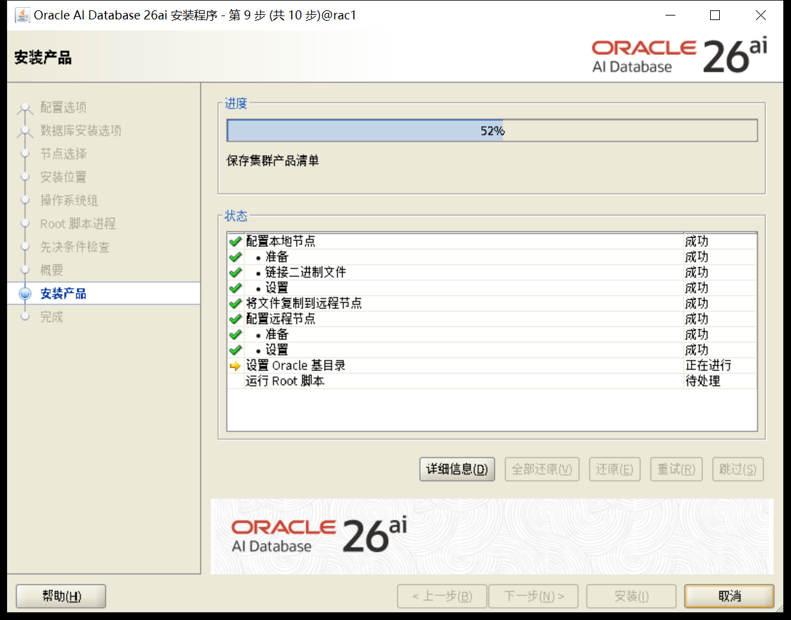Viewport: 791px width, 620px height.
Task: Click yellow arrow icon beside 设置 Oracle 基目录
Action: tap(235, 365)
